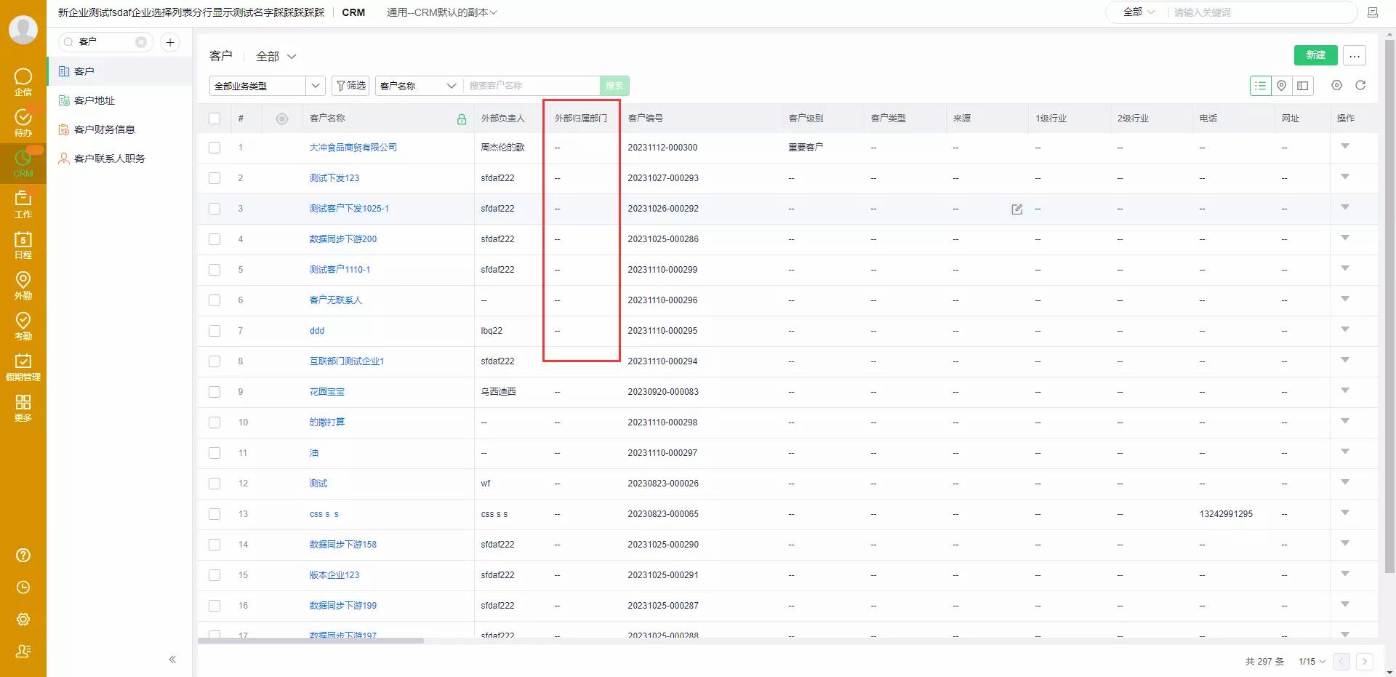Open the 1/15 page selector
Screen dimensions: 1396x677
point(1312,662)
